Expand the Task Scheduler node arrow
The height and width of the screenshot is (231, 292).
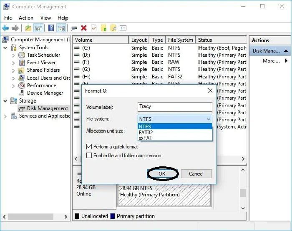point(13,55)
